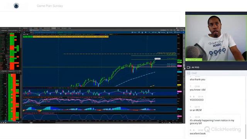Screen dimensions: 247x139
Task: Click the Share chart button
Action: click(134, 32)
